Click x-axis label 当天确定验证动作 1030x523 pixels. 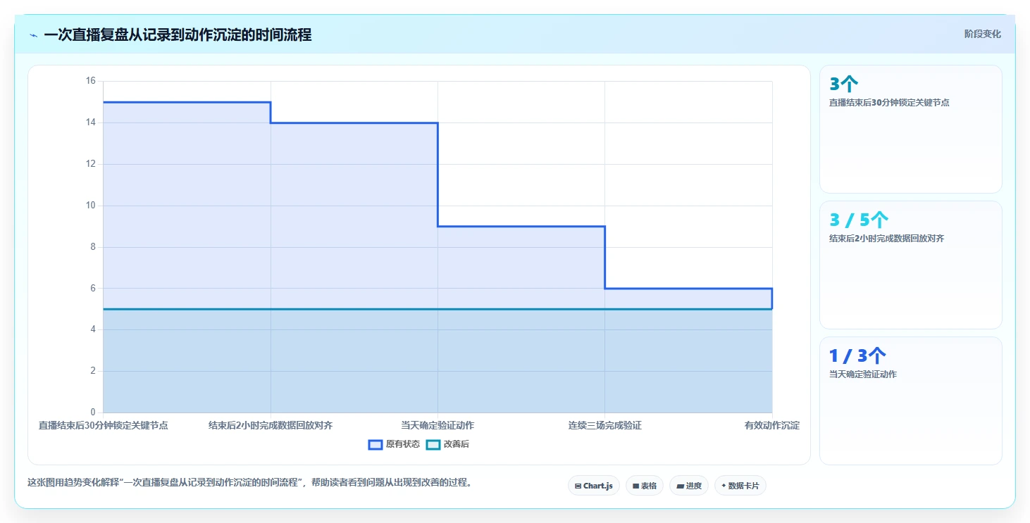coord(438,425)
